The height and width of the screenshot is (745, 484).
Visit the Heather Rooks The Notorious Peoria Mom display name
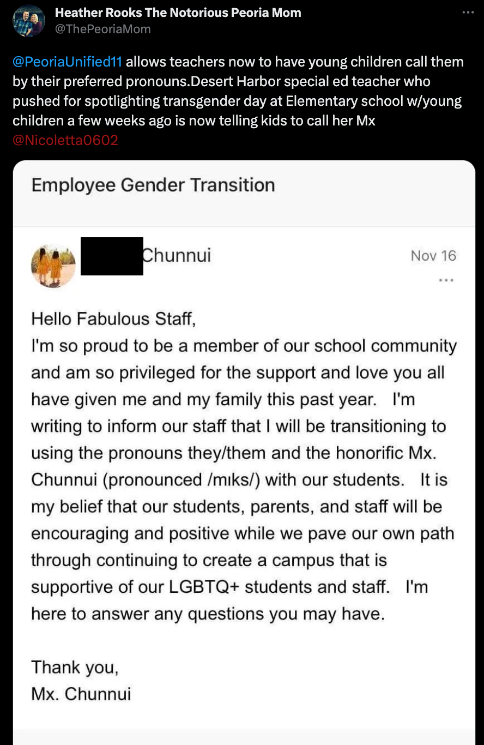178,13
